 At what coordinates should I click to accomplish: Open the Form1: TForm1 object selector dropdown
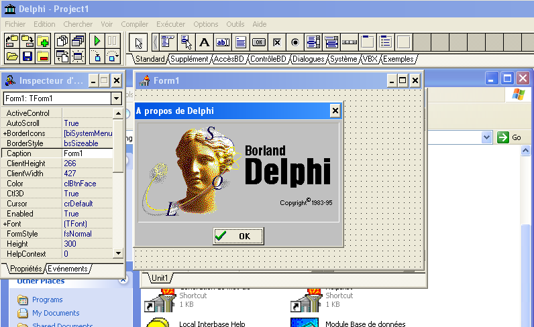116,99
